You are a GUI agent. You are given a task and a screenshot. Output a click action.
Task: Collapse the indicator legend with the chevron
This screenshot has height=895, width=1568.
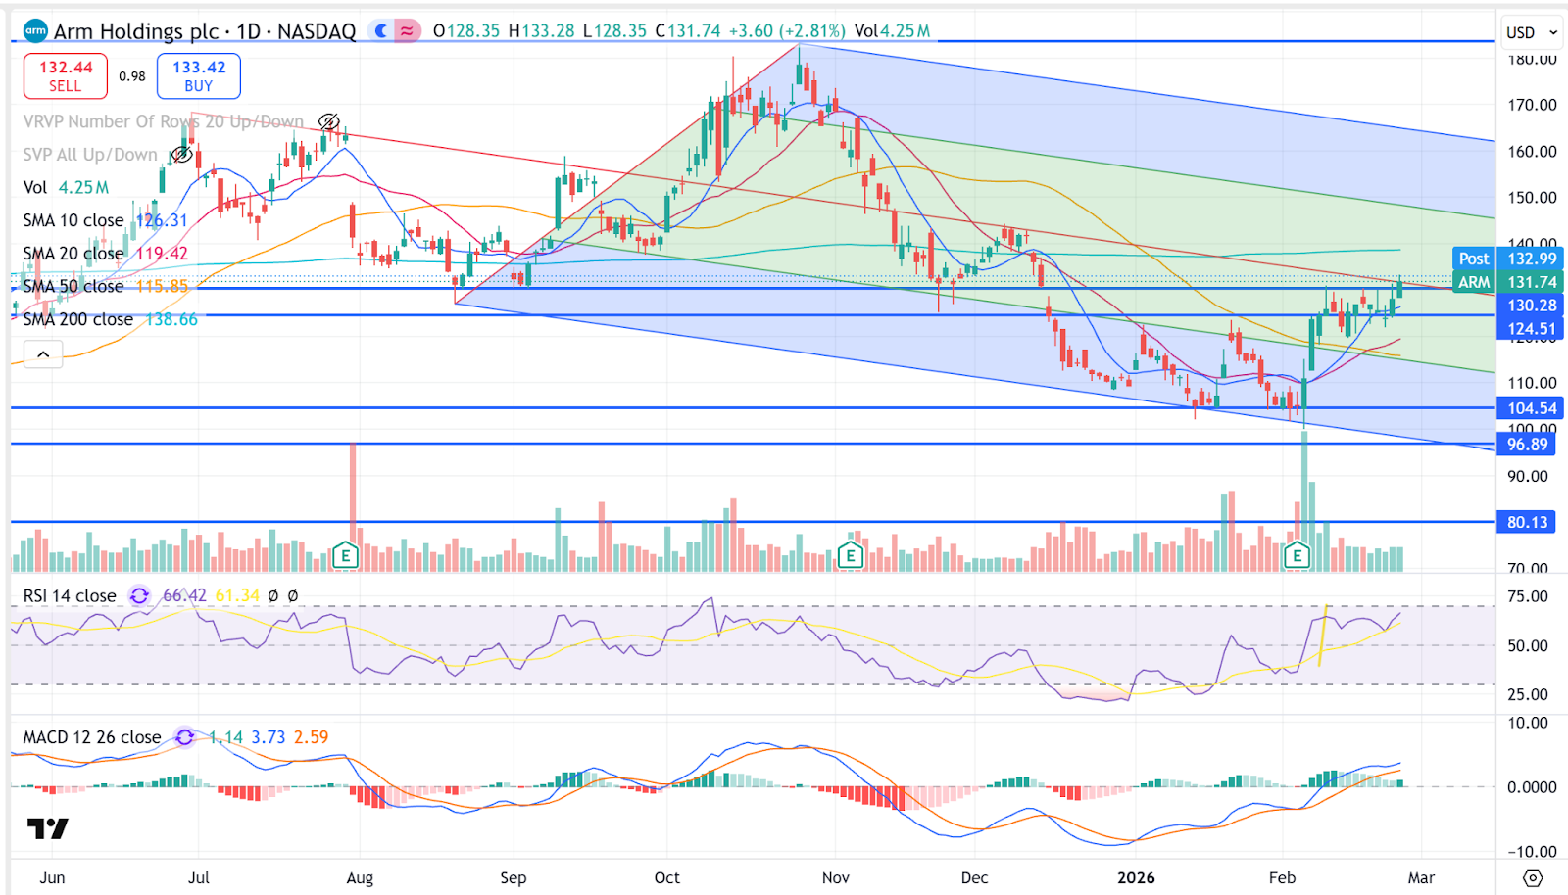[43, 353]
